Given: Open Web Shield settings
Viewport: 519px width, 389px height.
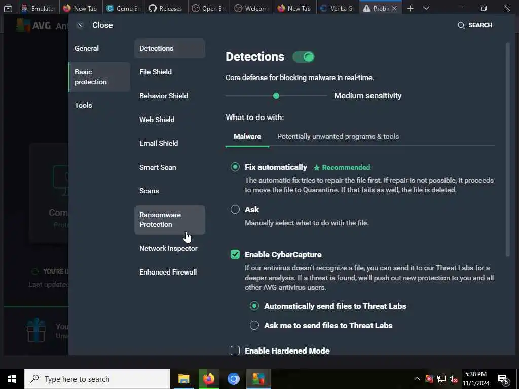Looking at the screenshot, I should point(170,120).
